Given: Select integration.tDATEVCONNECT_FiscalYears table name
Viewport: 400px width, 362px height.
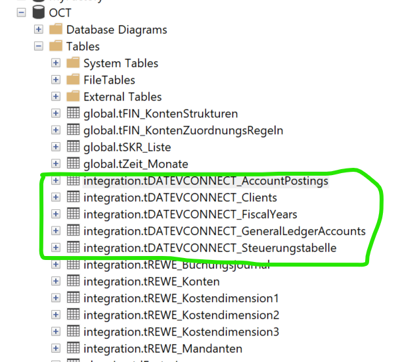Looking at the screenshot, I should (x=190, y=215).
